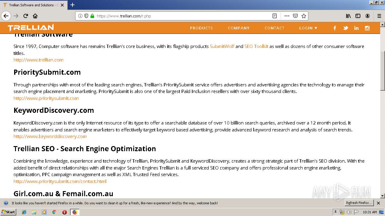Screen dimensions: 385x216
Task: Open tracking protection shield icon
Action: click(x=86, y=16)
